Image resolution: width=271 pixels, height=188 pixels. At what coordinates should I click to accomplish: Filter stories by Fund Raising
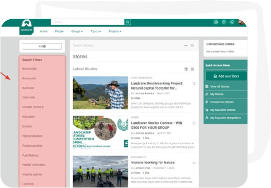click(x=30, y=155)
